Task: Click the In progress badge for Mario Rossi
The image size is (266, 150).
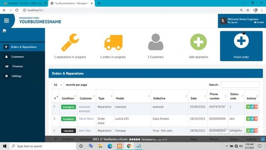Action: (69, 119)
